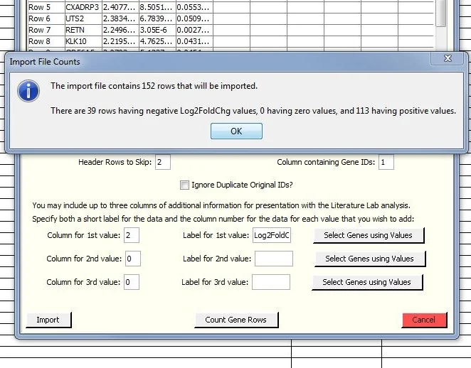The width and height of the screenshot is (471, 368).
Task: Select the 3.05E-6 cell in Row 7
Action: (157, 30)
